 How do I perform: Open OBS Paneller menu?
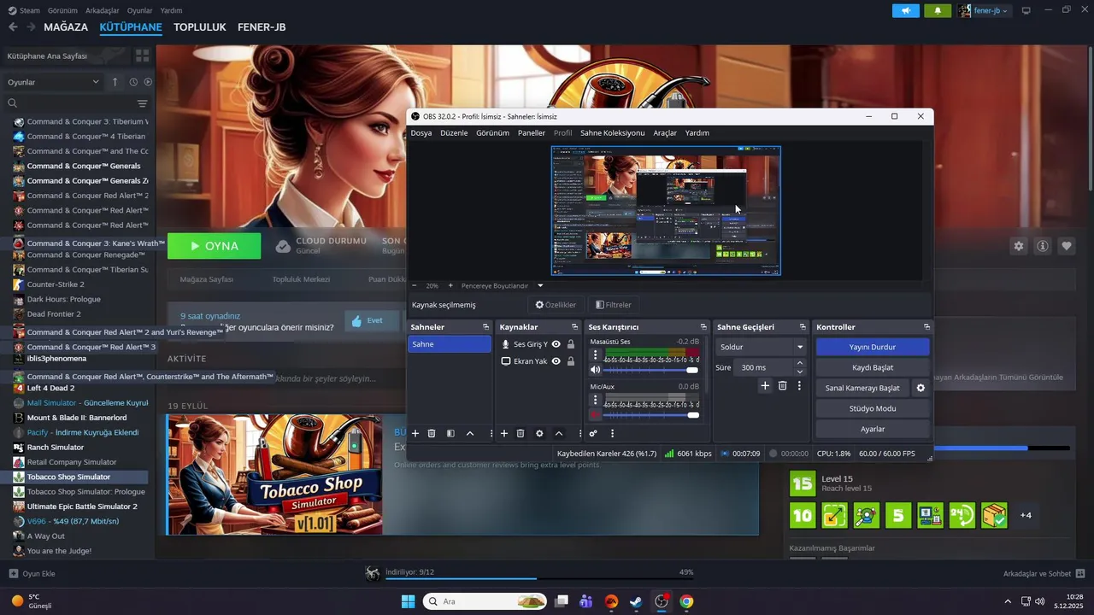point(532,132)
